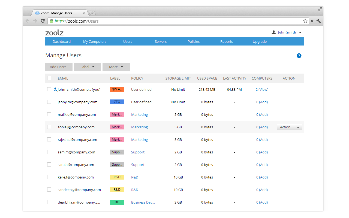Click the admin icon next to john_smith email
The height and width of the screenshot is (218, 349).
[x=55, y=89]
